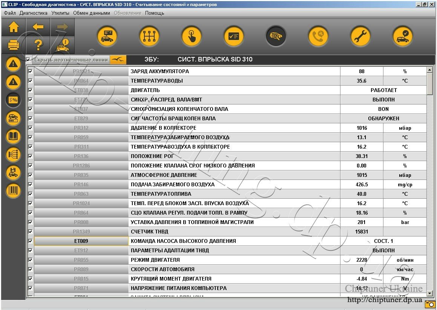437x310 pixels.
Task: Go to the home screen icon
Action: coord(14,27)
